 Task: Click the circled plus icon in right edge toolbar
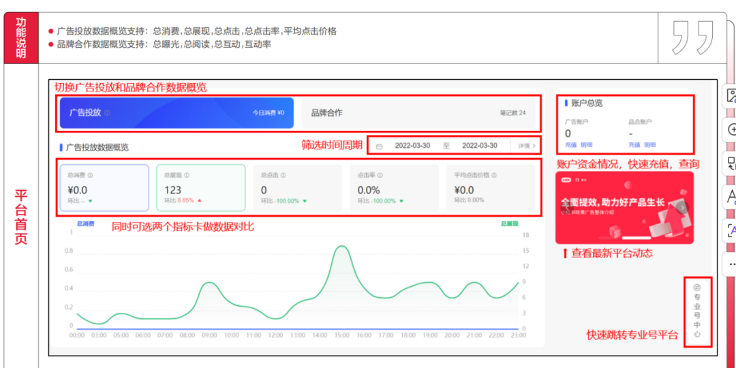[731, 129]
